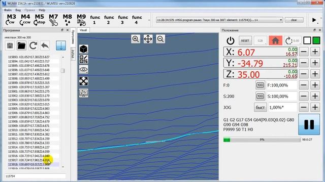Screen dimensions: 325x182
Task: Click the blue down-arrow program button
Action: coord(61,45)
